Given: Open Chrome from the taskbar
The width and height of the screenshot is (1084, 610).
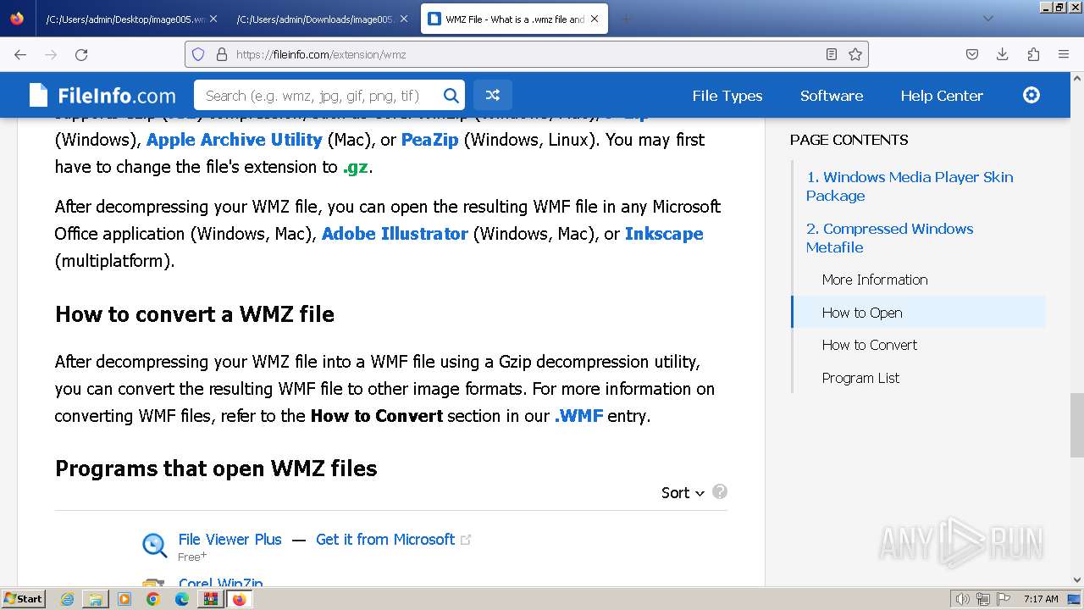Looking at the screenshot, I should click(x=153, y=599).
